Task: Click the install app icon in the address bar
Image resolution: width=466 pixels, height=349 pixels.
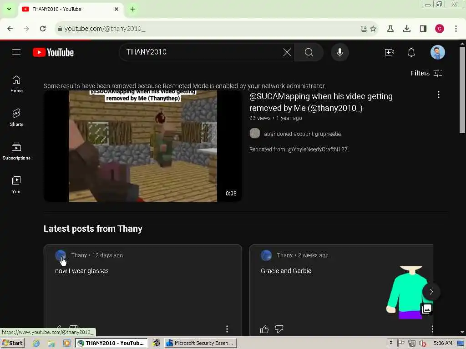Action: [x=364, y=29]
